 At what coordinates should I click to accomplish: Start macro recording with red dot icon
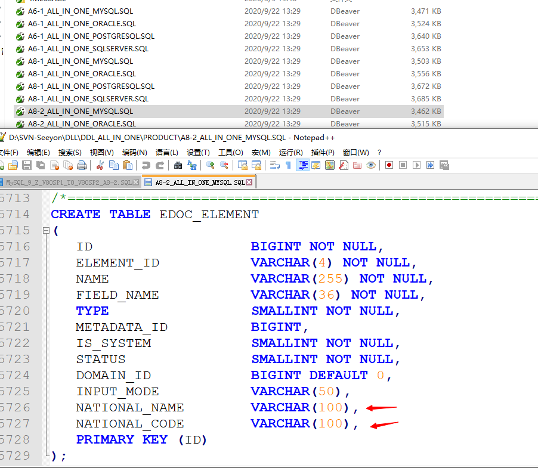coord(389,165)
